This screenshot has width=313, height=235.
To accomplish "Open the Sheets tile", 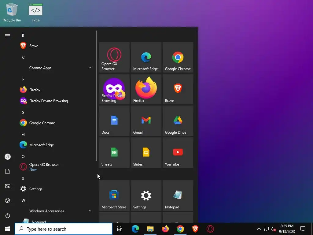I will point(114,152).
